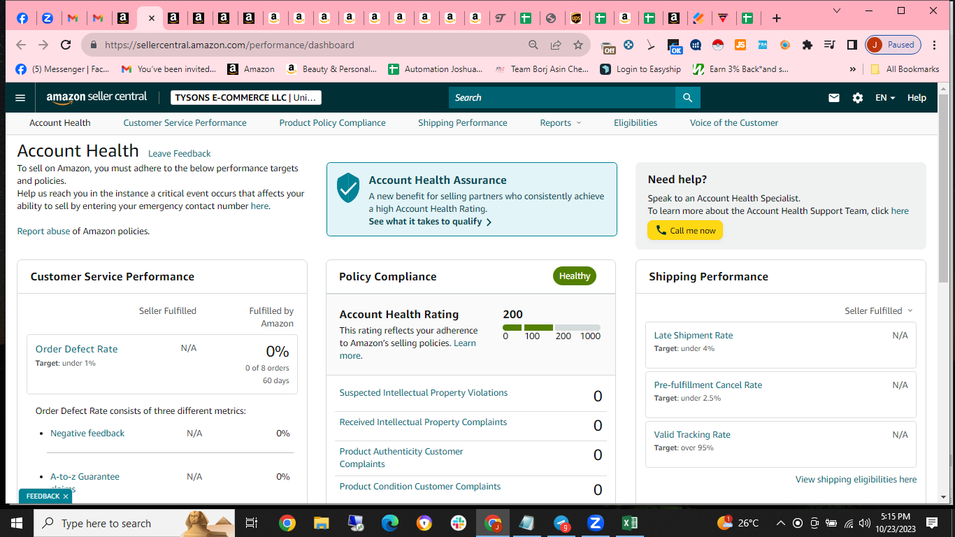View site information via the lock icon
This screenshot has width=955, height=537.
93,45
